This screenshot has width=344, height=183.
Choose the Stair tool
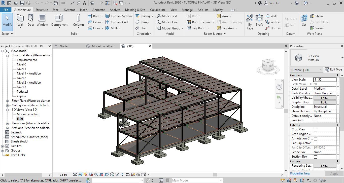coord(141,28)
